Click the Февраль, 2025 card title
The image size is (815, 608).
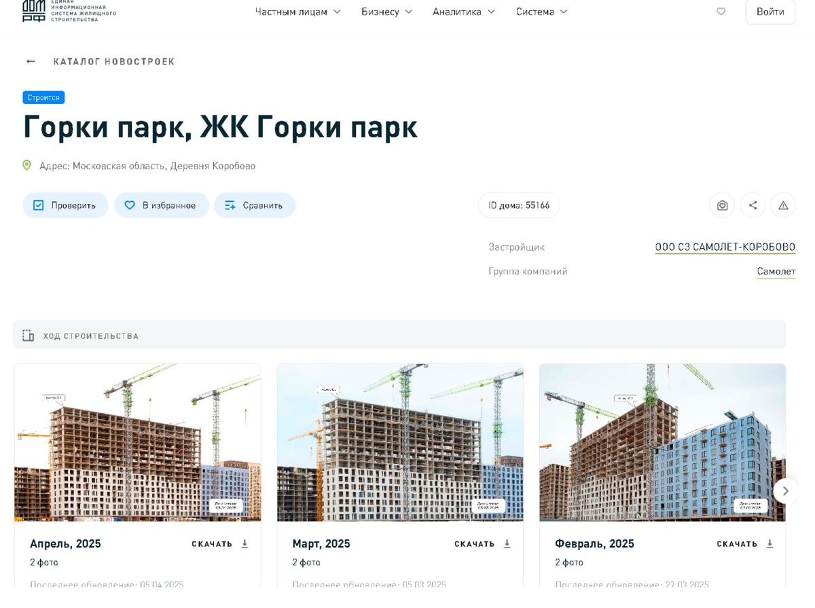coord(594,543)
